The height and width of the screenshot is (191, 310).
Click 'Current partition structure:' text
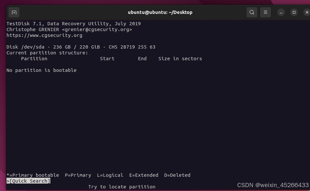pyautogui.click(x=47, y=53)
